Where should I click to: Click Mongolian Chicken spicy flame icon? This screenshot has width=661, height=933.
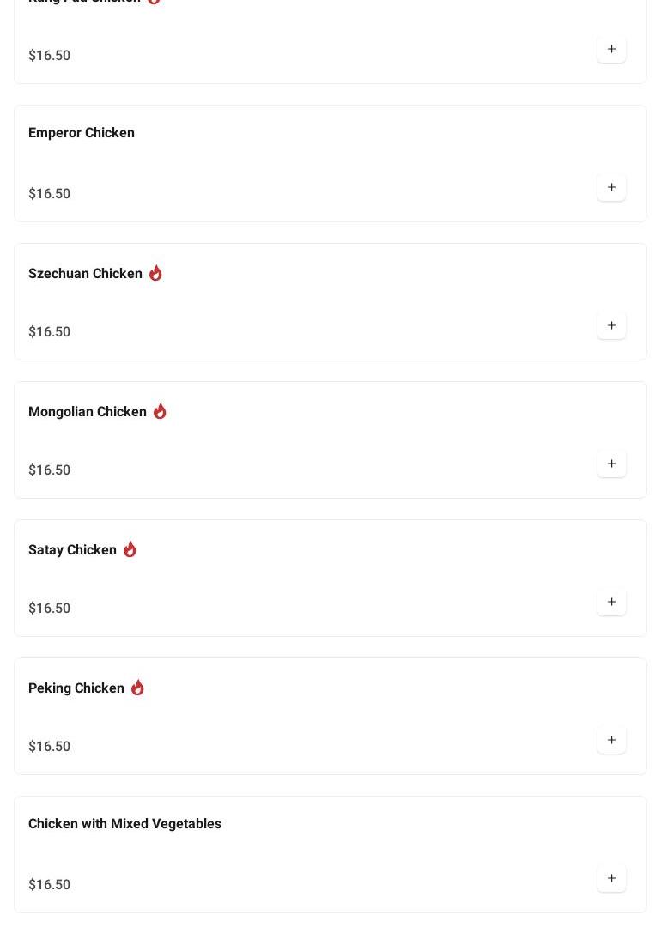click(x=160, y=411)
